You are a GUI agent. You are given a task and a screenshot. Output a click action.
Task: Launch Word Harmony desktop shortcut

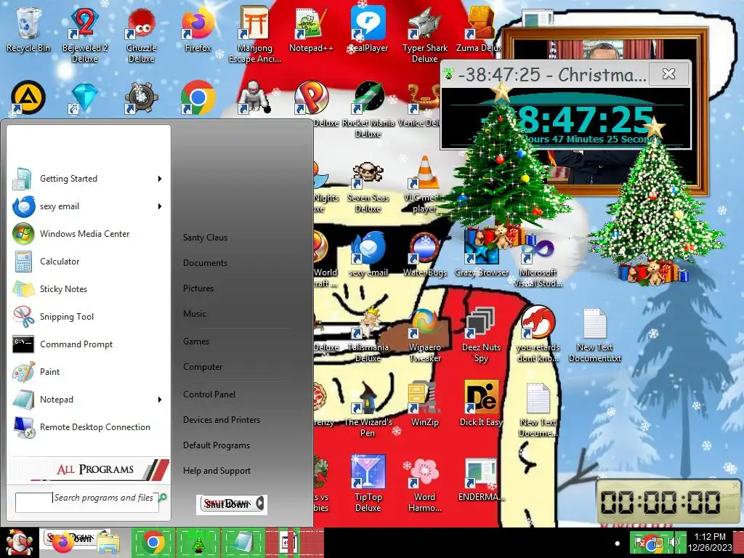click(x=424, y=484)
